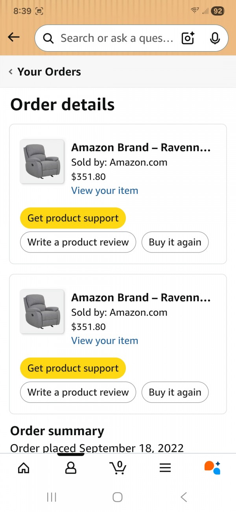
Task: Click first "View your item" link
Action: point(105,191)
